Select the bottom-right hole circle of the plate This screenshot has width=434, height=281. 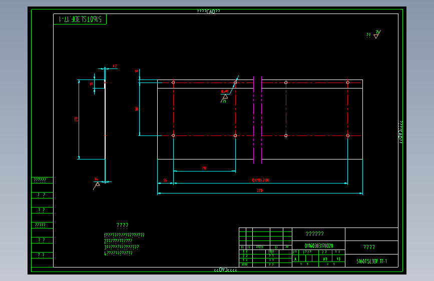(347, 135)
